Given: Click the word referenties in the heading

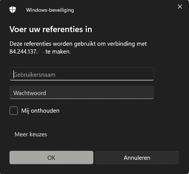Looking at the screenshot, I should (x=63, y=29).
